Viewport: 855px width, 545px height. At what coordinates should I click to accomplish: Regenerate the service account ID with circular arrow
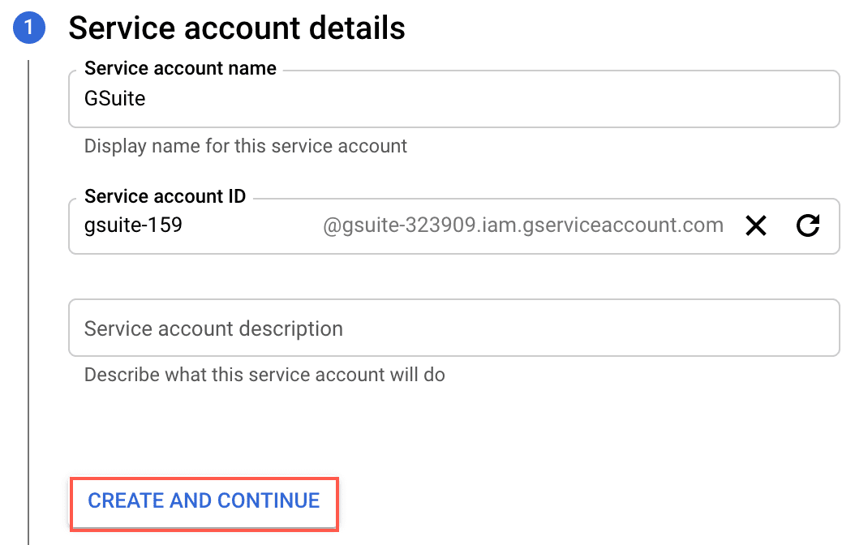pyautogui.click(x=808, y=225)
